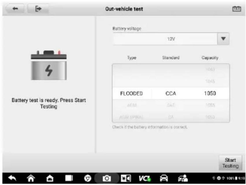This screenshot has height=185, width=246.
Task: Open the Battery voltage dropdown arrow
Action: click(223, 39)
